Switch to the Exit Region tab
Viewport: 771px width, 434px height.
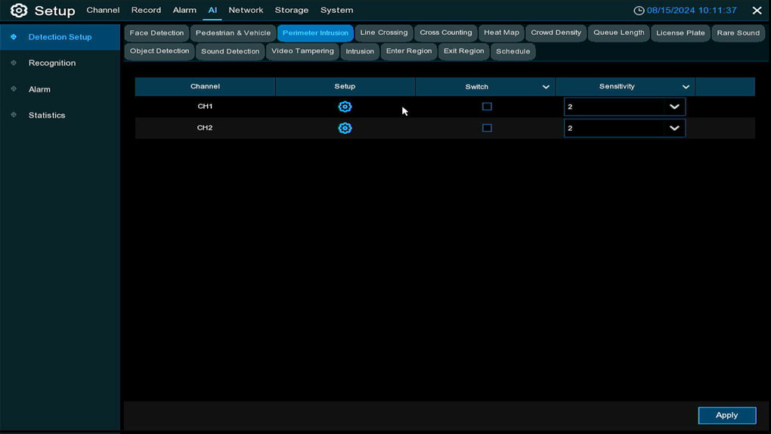tap(463, 51)
